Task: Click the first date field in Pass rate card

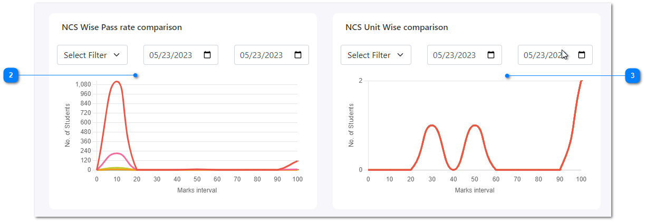Action: (174, 55)
